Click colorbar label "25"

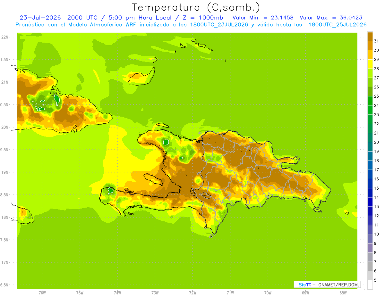coord(376,96)
